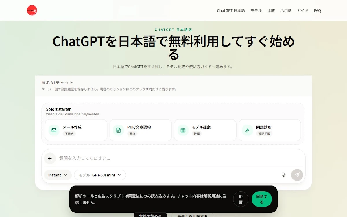This screenshot has width=347, height=217.
Task: Click the wrench icon on 問題診断 card
Action: [247, 130]
